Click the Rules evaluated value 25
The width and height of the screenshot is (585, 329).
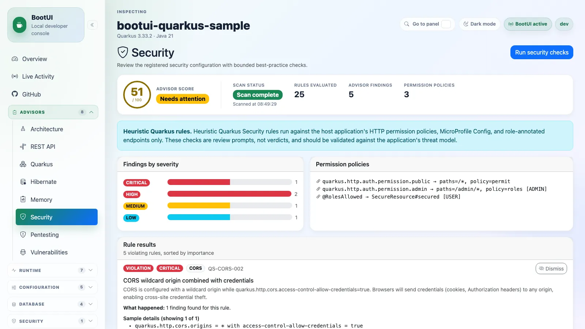299,95
